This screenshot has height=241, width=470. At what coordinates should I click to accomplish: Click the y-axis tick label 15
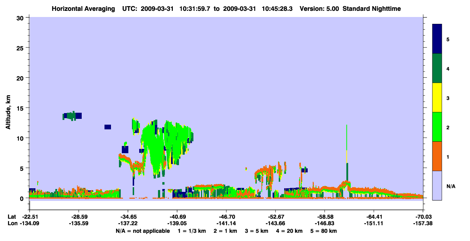[21, 108]
